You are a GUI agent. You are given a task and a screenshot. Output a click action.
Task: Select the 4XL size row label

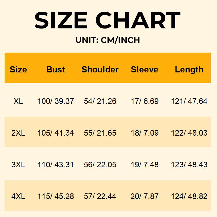[18, 196]
